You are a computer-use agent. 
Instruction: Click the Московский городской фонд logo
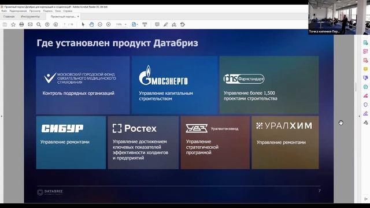[x=80, y=78]
